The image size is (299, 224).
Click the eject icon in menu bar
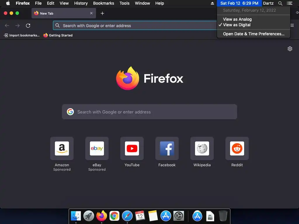click(212, 3)
